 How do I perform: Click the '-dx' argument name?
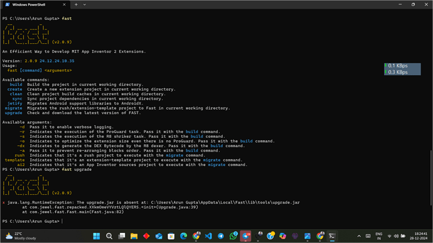pos(21,146)
